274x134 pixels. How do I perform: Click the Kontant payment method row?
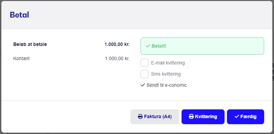[71, 58]
